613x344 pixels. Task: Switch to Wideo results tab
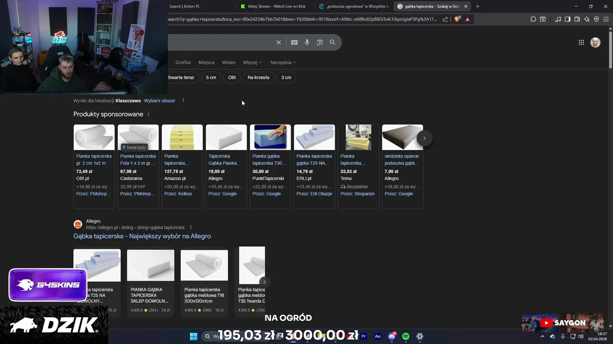[x=228, y=63]
